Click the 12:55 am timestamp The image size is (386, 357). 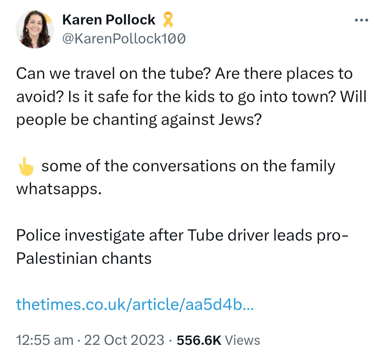click(x=45, y=340)
